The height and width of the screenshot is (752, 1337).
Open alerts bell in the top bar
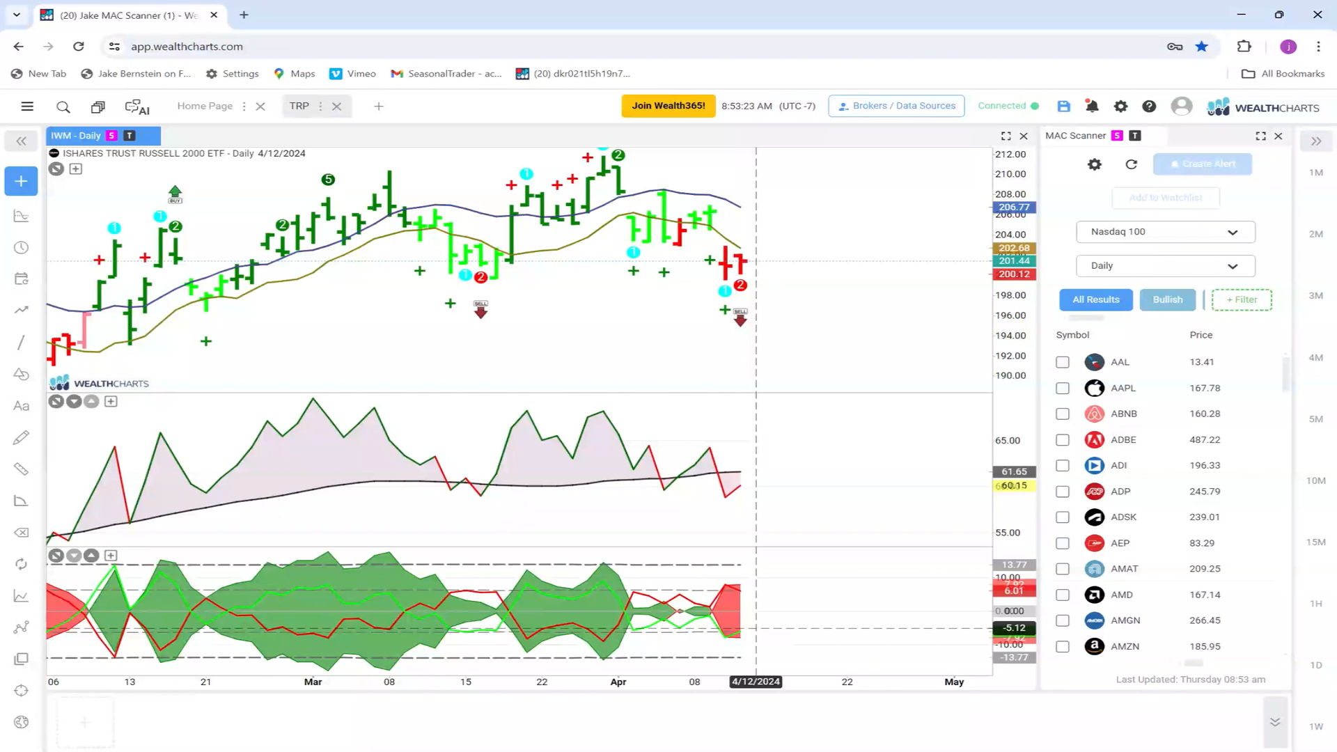coord(1092,106)
